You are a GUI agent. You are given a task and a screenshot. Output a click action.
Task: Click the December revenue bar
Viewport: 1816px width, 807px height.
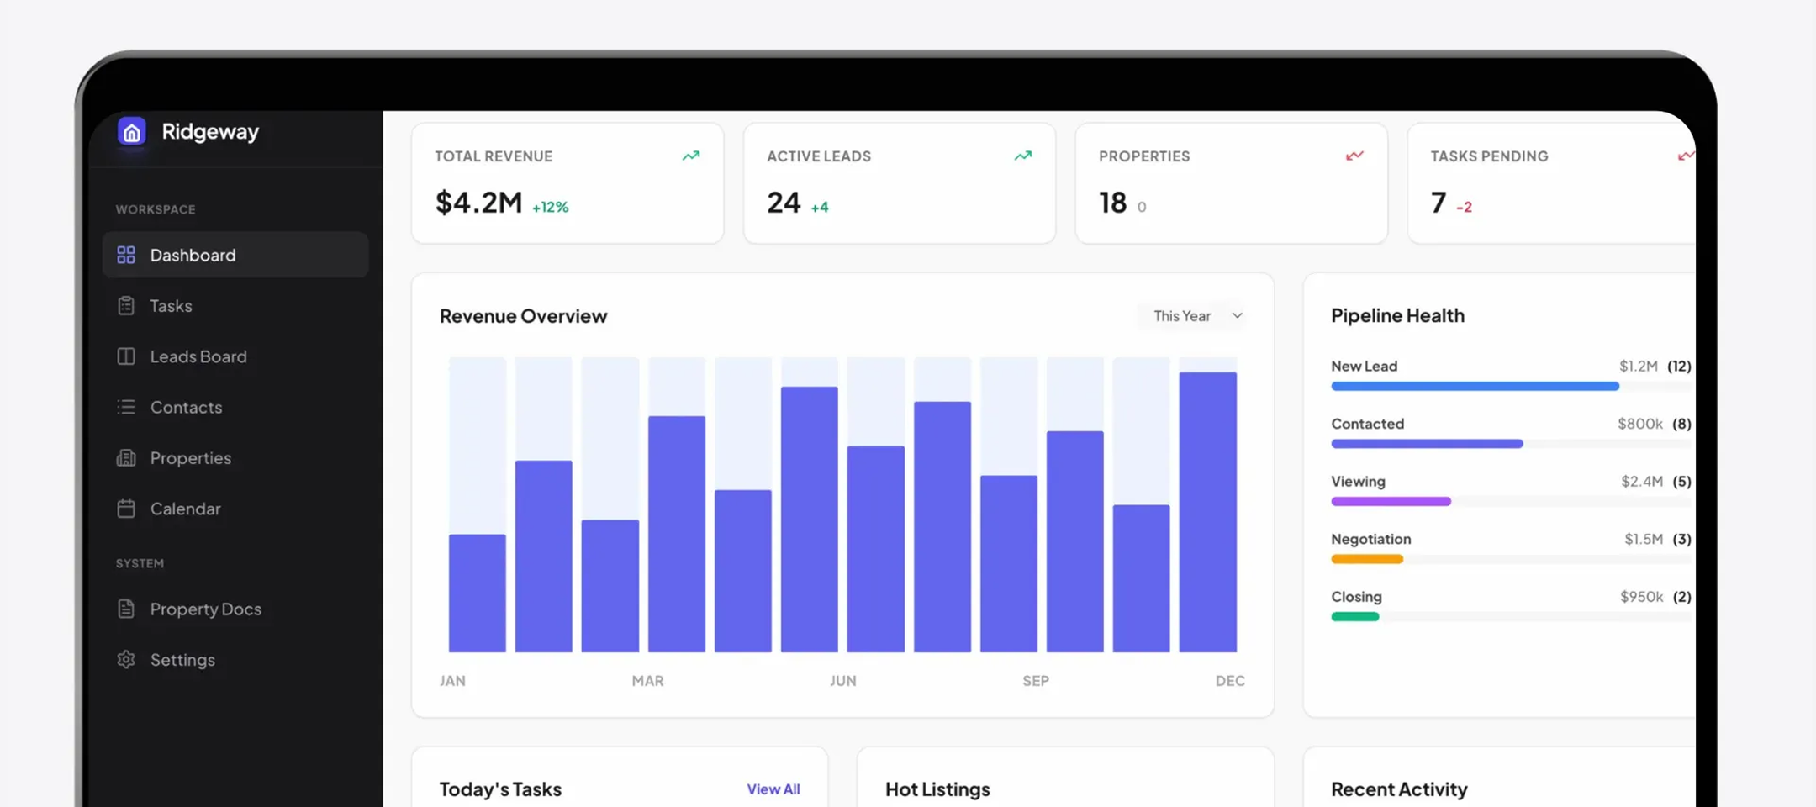(x=1208, y=512)
